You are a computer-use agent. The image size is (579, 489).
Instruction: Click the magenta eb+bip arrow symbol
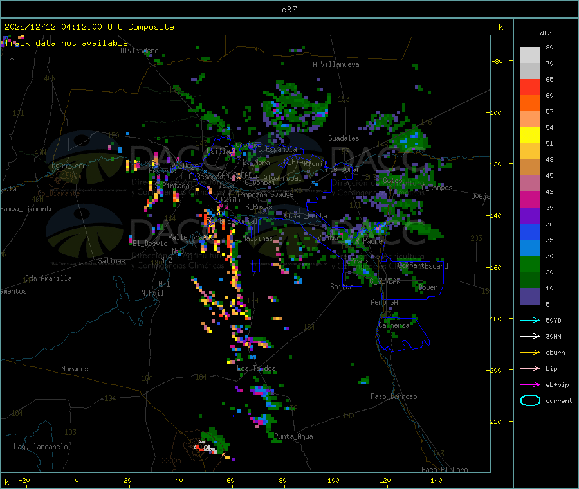[x=530, y=384]
